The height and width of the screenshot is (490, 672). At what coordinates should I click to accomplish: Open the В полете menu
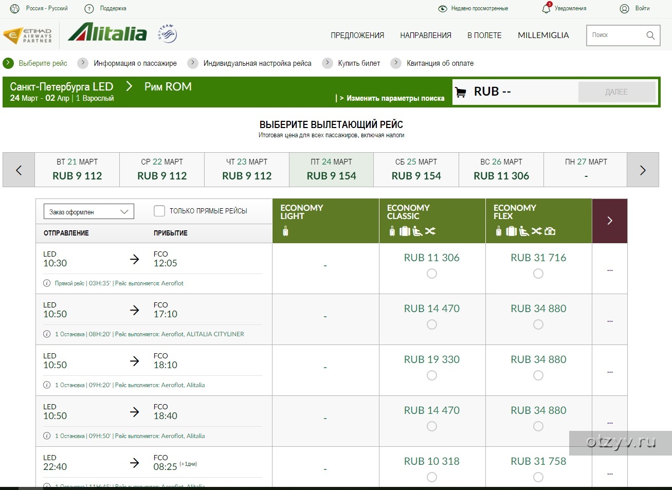pyautogui.click(x=484, y=35)
